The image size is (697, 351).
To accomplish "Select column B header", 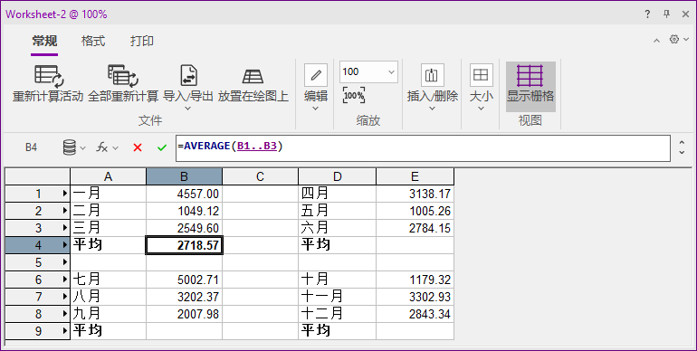I will (x=184, y=176).
